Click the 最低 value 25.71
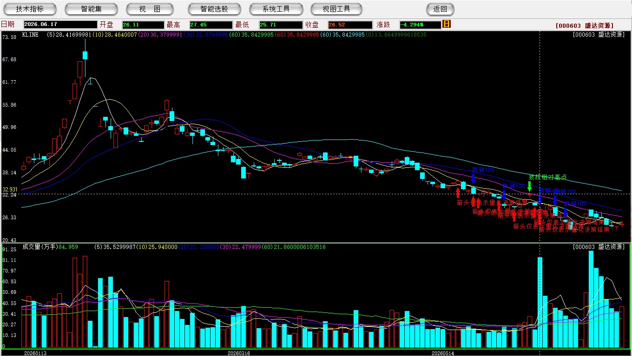 (x=280, y=25)
